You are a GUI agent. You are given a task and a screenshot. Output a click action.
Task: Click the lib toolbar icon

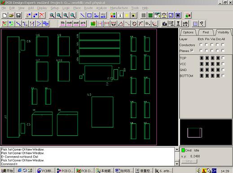click(x=62, y=24)
